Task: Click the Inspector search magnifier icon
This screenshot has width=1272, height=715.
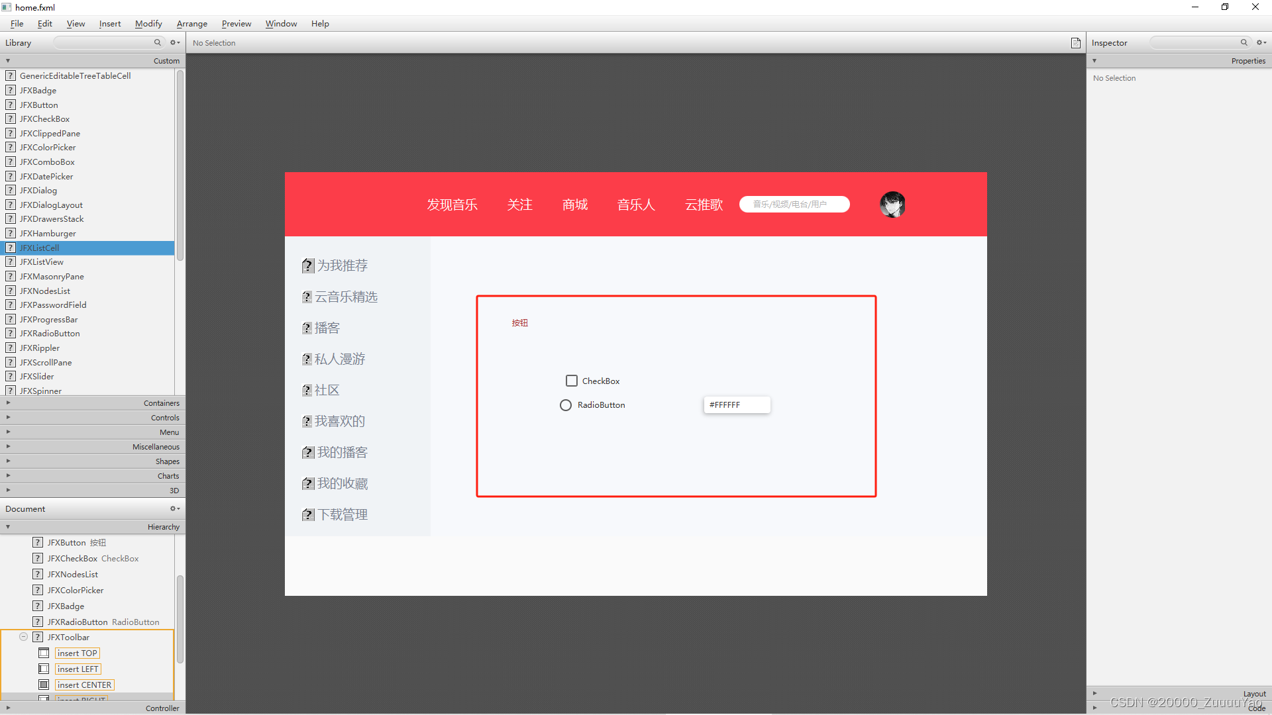Action: click(x=1244, y=42)
